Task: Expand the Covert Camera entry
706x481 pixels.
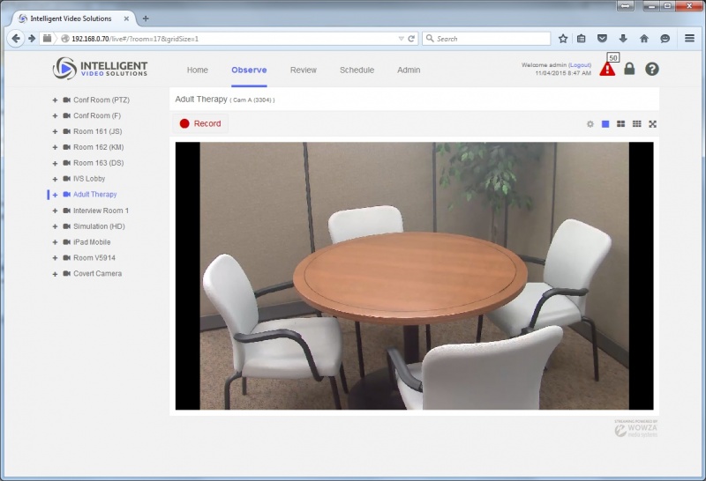Action: point(55,274)
